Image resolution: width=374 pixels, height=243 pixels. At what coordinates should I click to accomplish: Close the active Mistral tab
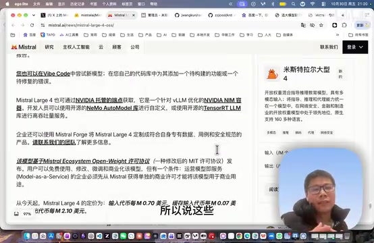point(134,15)
